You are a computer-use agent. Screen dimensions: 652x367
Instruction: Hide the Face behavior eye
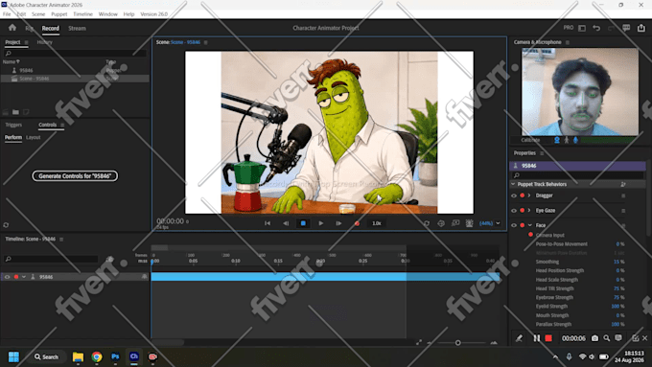(514, 225)
